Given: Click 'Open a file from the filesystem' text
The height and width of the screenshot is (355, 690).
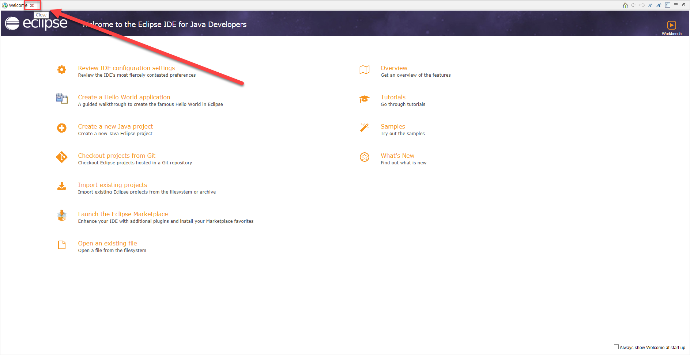Looking at the screenshot, I should [x=112, y=251].
